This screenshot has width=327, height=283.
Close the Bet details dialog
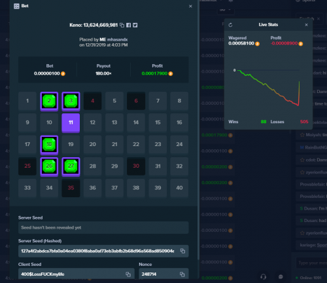[x=190, y=6]
